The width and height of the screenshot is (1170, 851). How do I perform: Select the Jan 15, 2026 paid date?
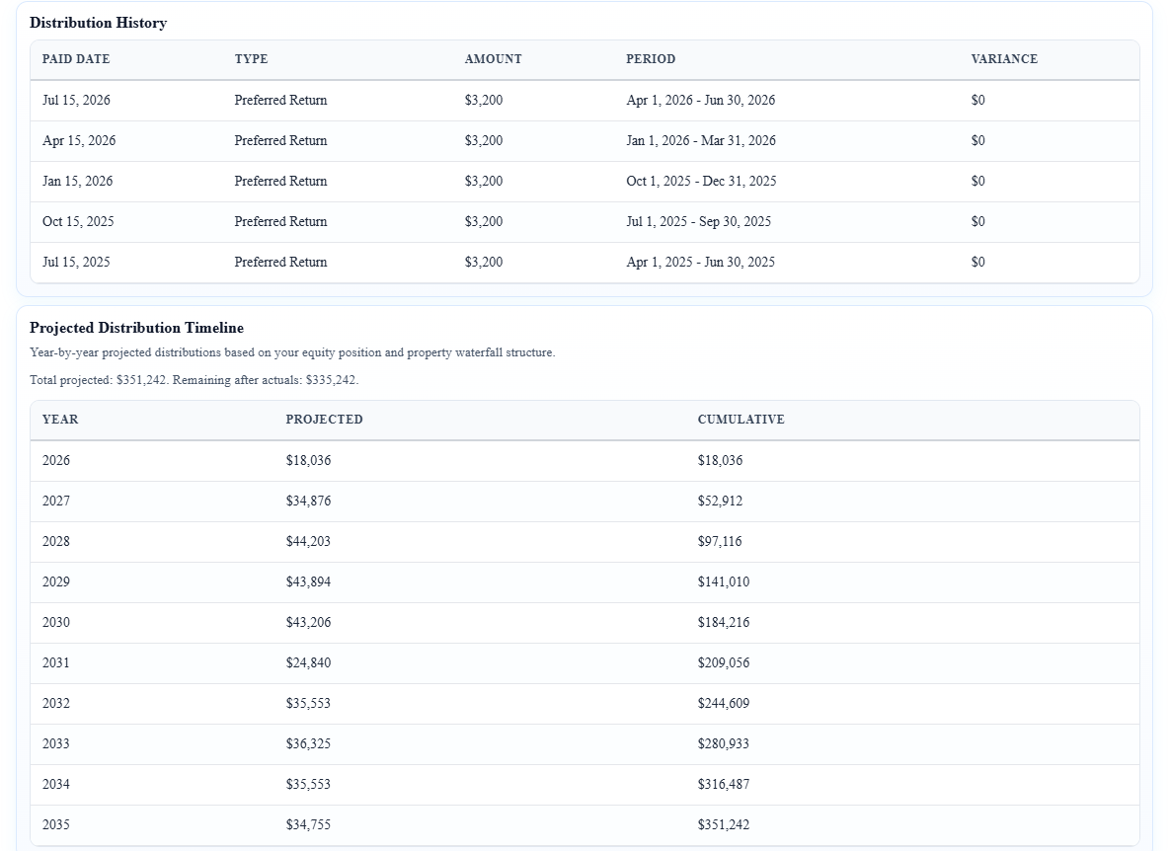(x=78, y=181)
